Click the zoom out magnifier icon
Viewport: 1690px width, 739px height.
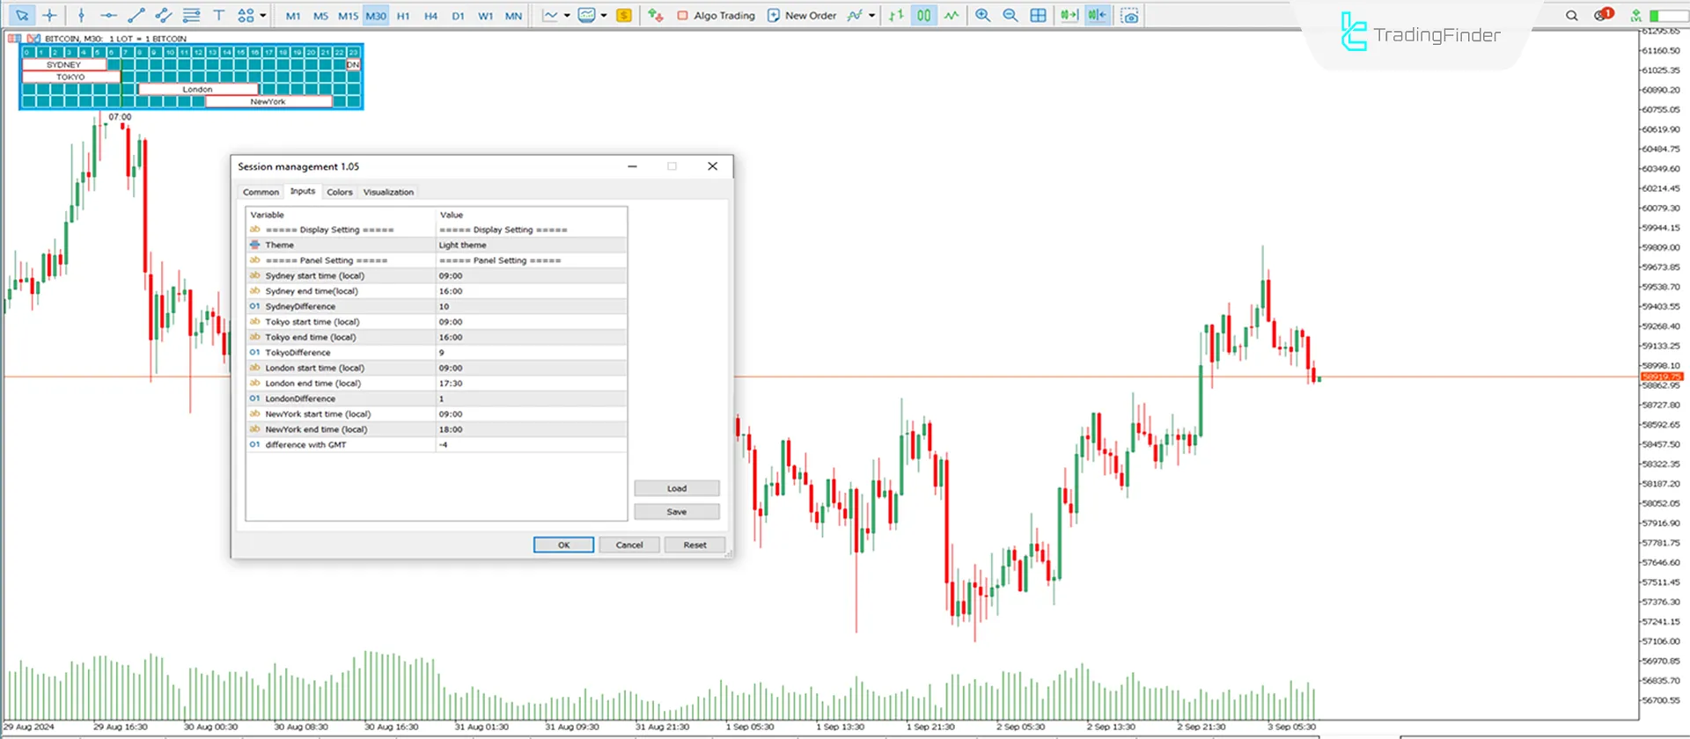pos(1010,15)
